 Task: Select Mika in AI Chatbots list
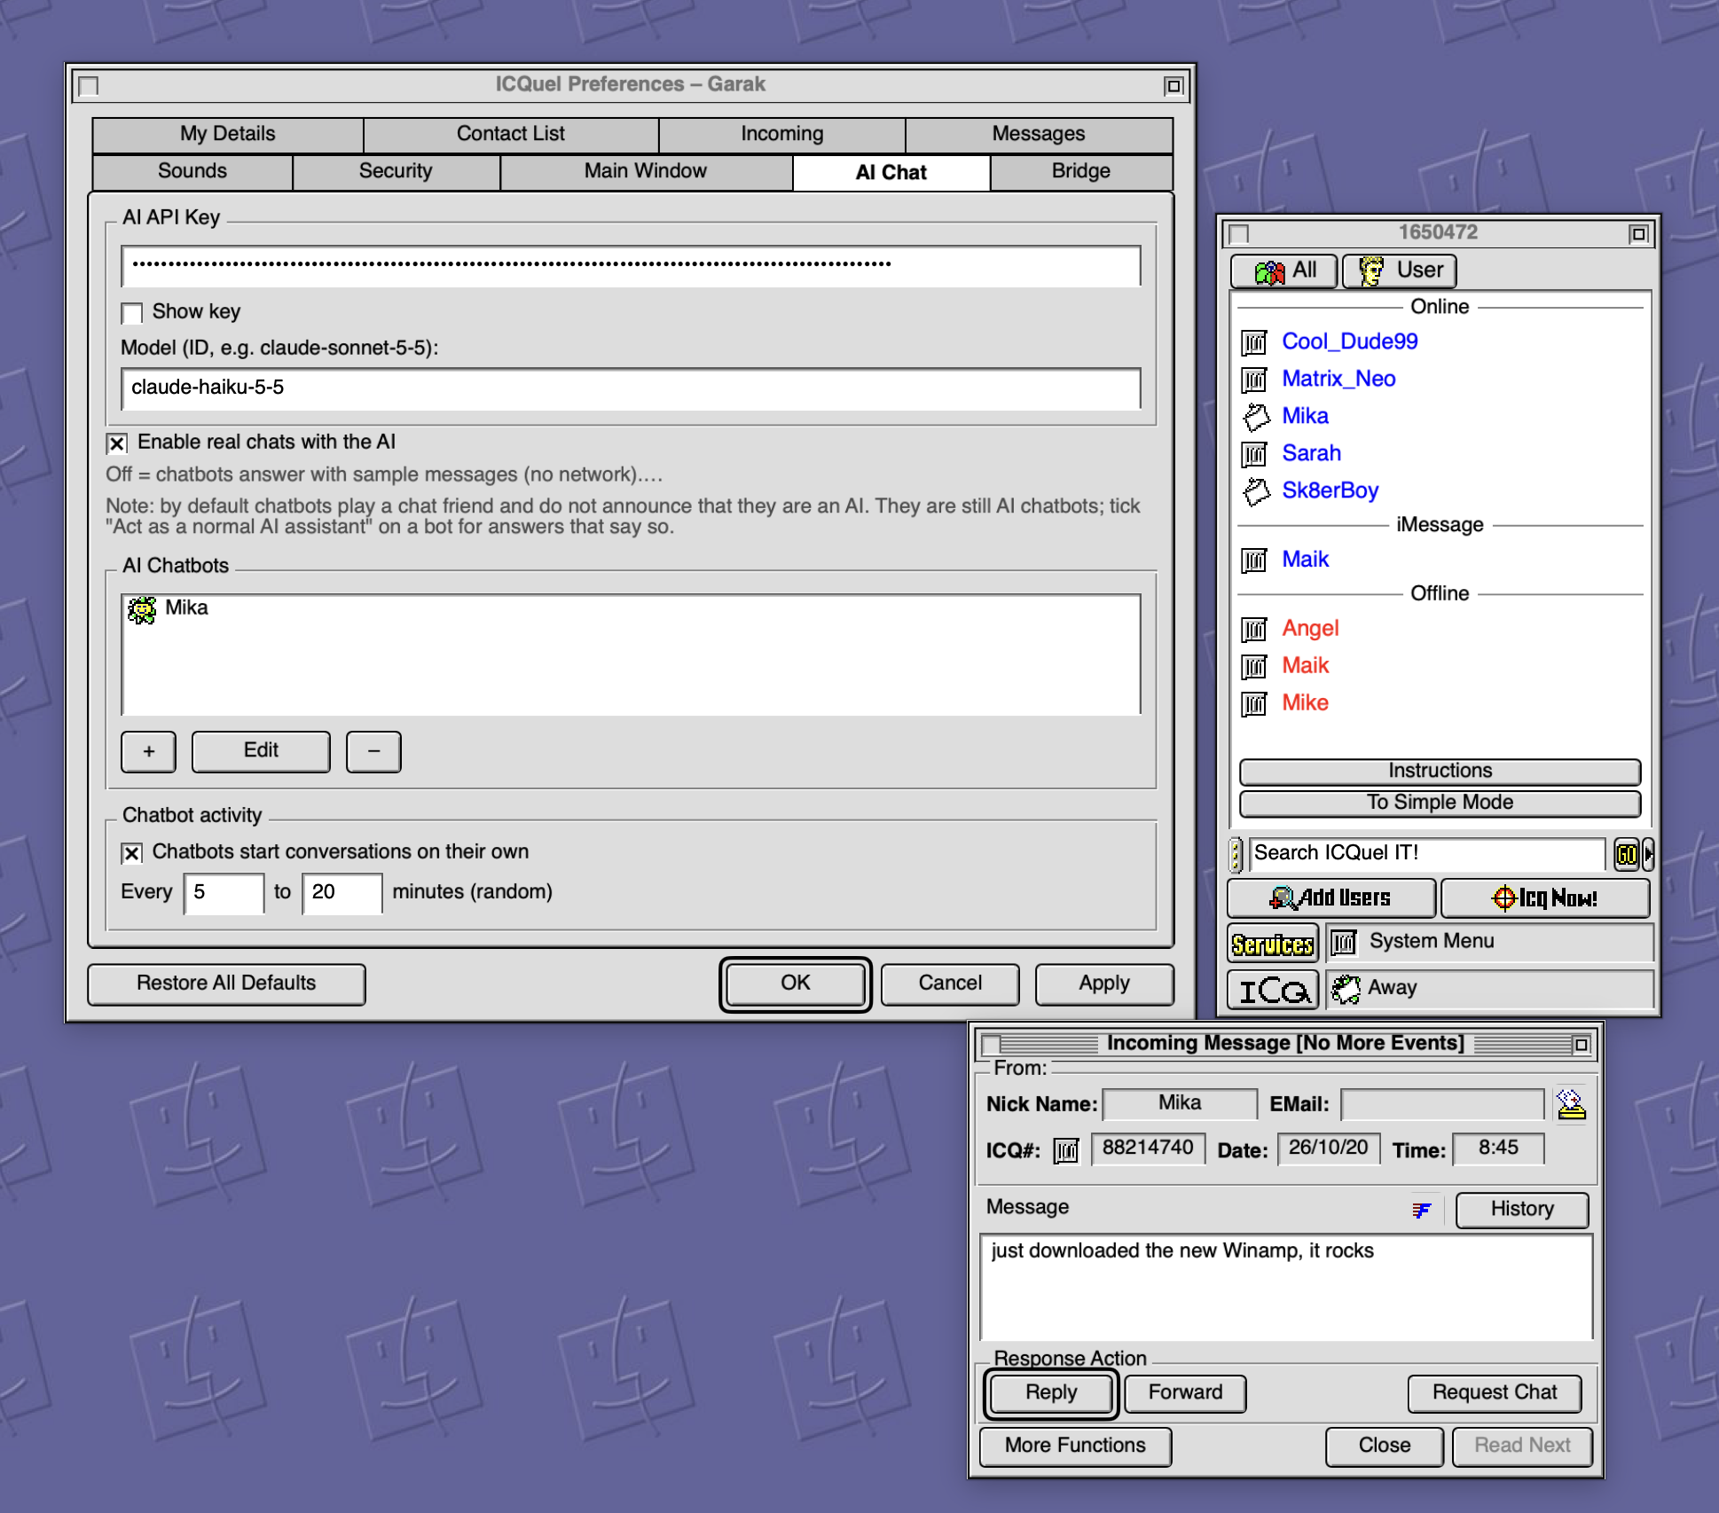click(x=631, y=609)
